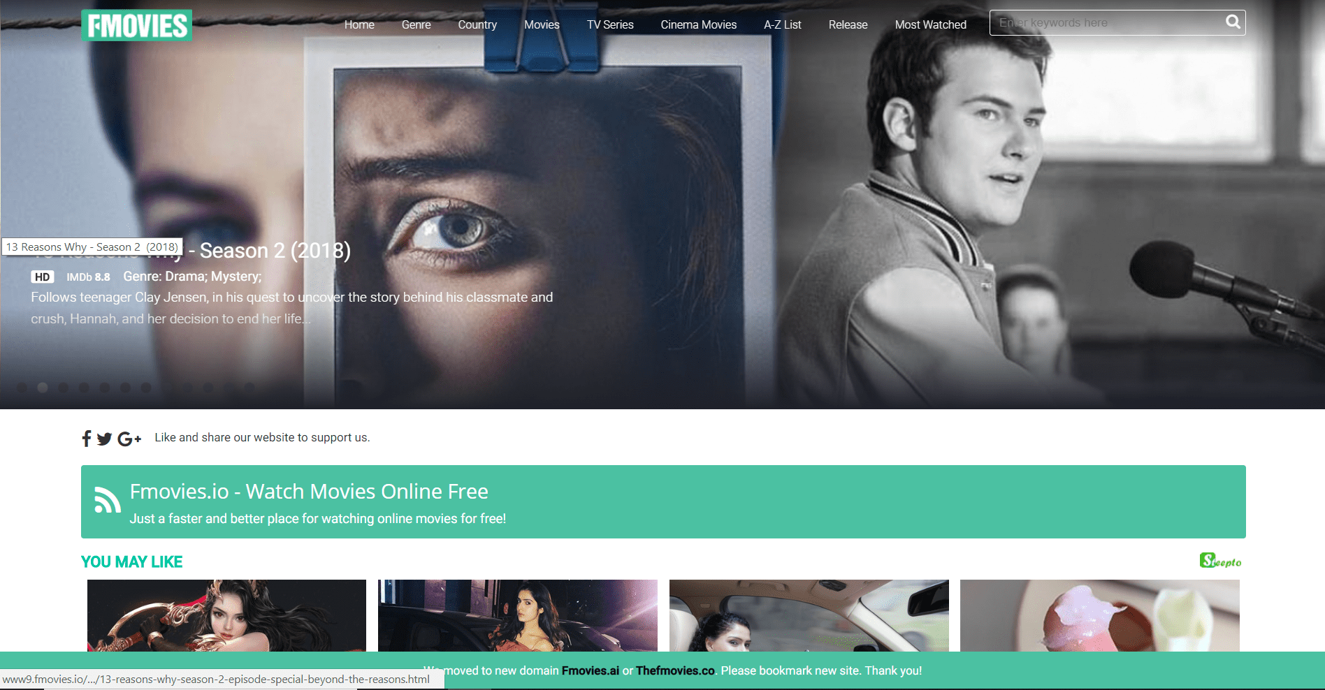Open the first recommended fantasy game thumbnail
Screen dimensions: 1325x690
tap(226, 615)
